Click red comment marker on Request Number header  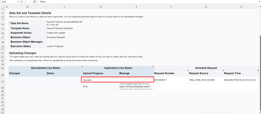188,71
